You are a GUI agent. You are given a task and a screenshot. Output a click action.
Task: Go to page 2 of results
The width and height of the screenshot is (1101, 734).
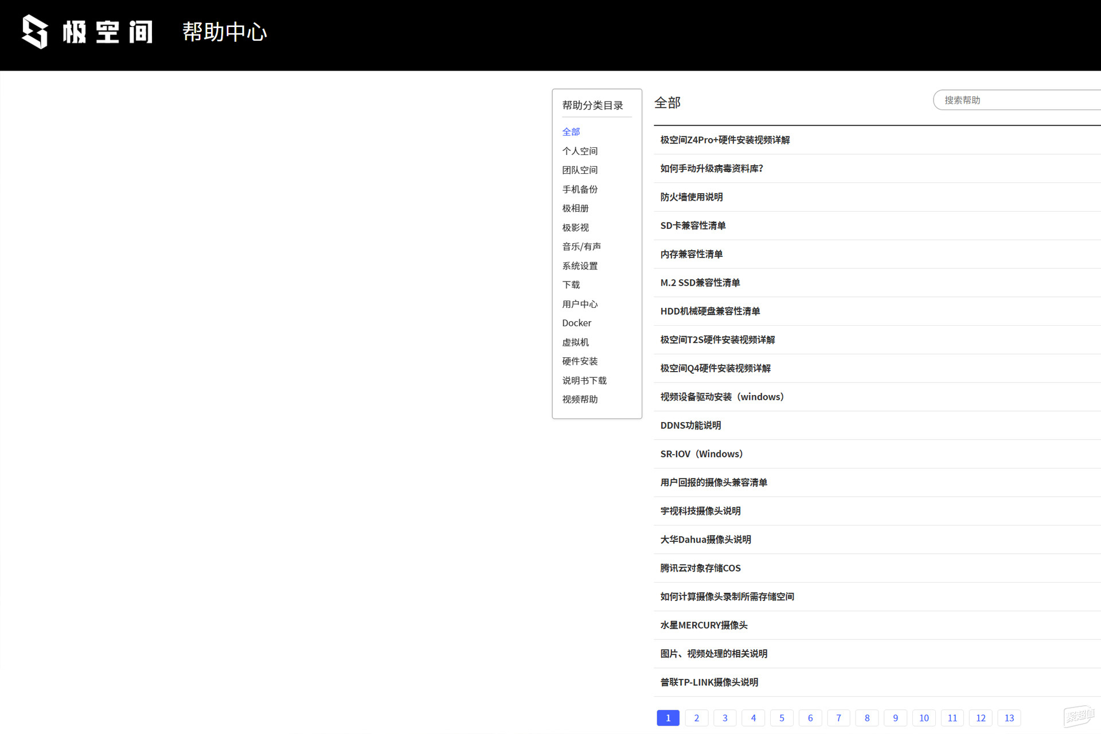tap(697, 718)
